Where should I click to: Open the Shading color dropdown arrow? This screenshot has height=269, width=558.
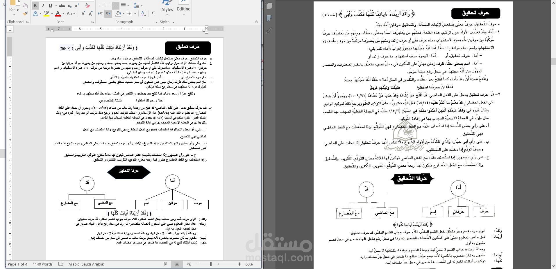tap(124, 14)
